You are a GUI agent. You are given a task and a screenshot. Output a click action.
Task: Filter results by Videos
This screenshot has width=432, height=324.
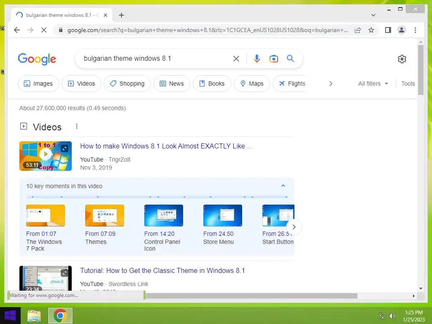[81, 84]
